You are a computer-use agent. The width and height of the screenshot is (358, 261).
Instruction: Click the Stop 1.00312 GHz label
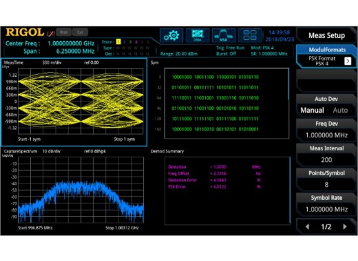point(122,228)
